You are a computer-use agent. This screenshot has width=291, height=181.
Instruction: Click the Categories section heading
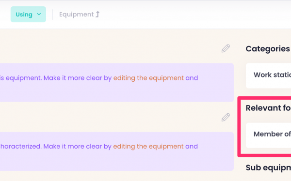coord(268,49)
